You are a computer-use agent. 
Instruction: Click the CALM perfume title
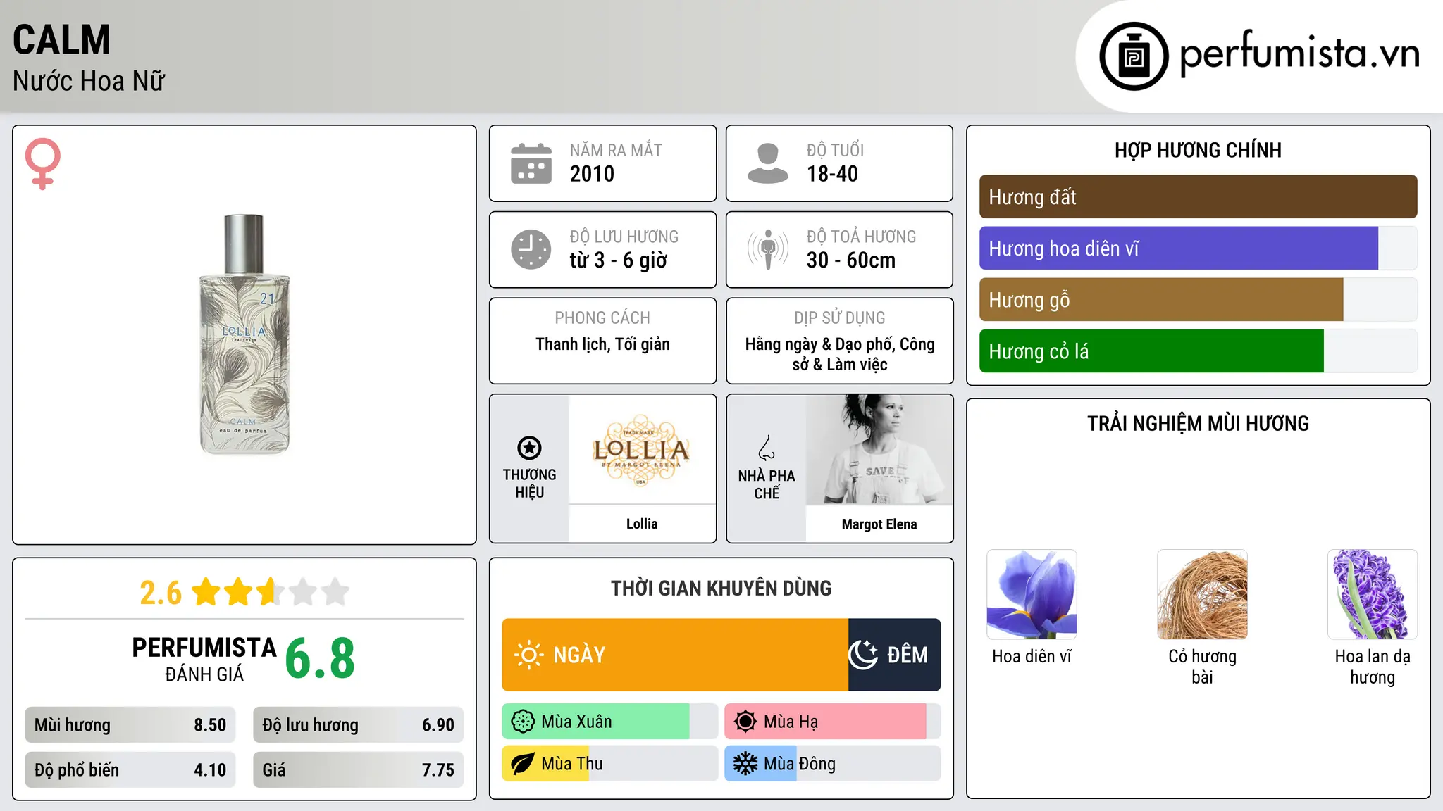[x=62, y=39]
